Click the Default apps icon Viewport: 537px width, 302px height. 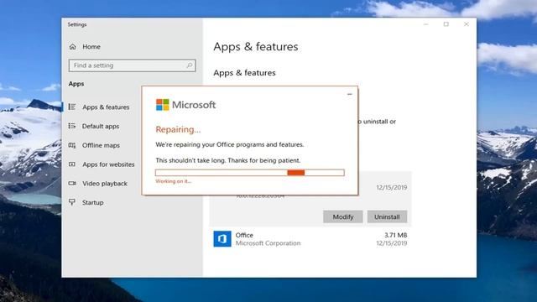(x=72, y=126)
